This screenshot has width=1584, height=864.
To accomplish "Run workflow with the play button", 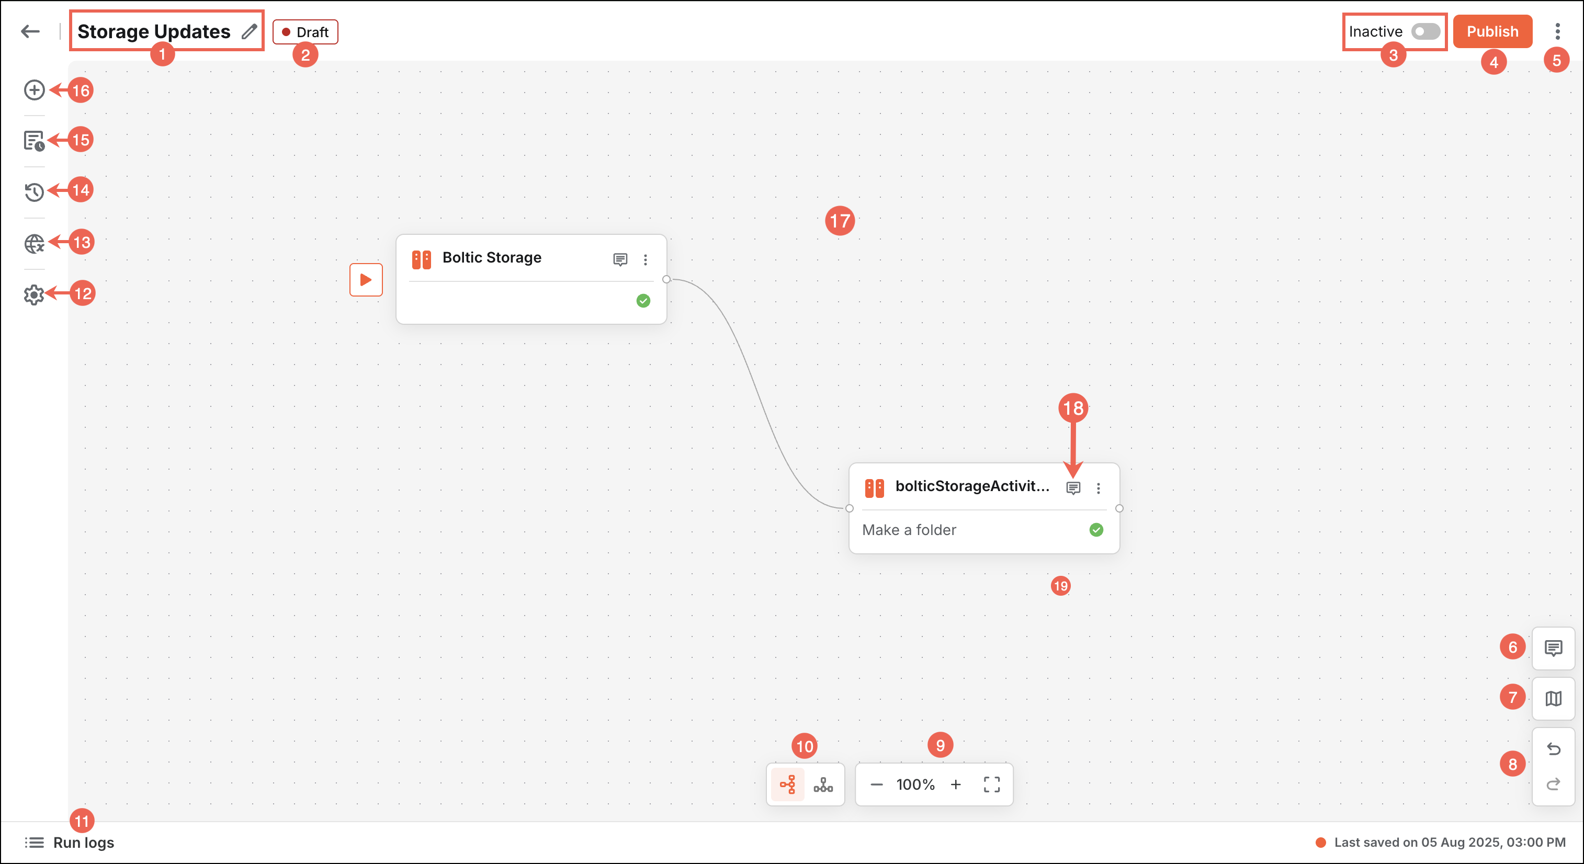I will pyautogui.click(x=366, y=280).
